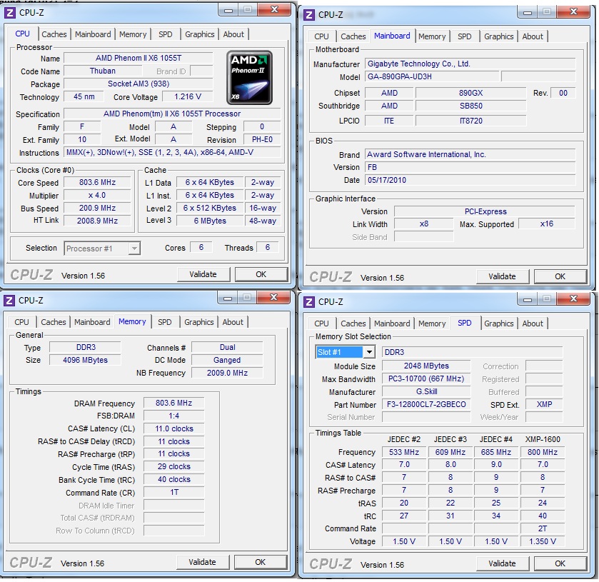The image size is (599, 582).
Task: Click the Manufacturer value G.Skill
Action: 426,392
